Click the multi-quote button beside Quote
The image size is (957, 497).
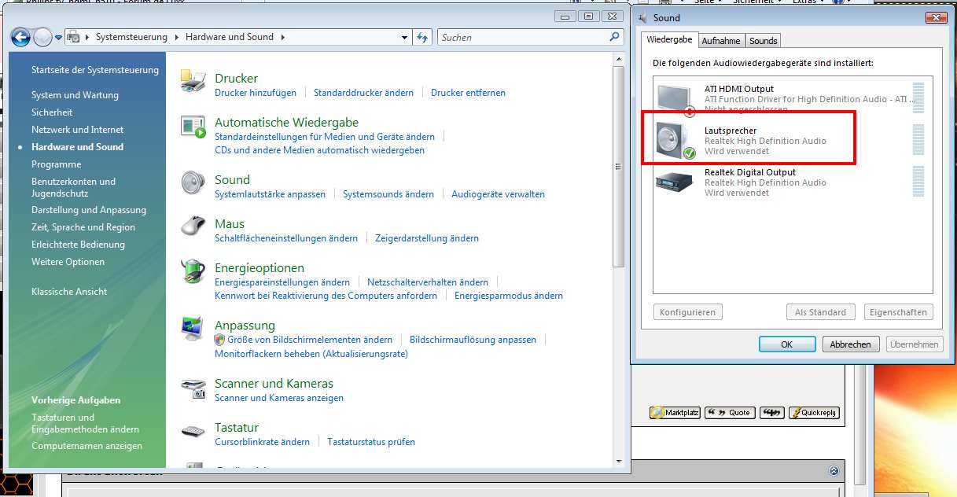click(x=772, y=413)
